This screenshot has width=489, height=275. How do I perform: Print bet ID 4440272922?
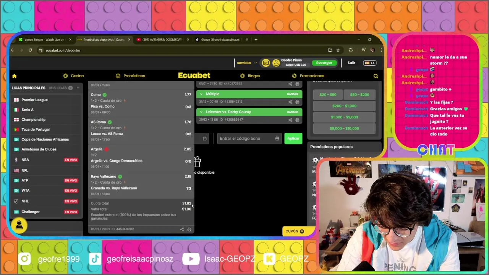(x=297, y=84)
